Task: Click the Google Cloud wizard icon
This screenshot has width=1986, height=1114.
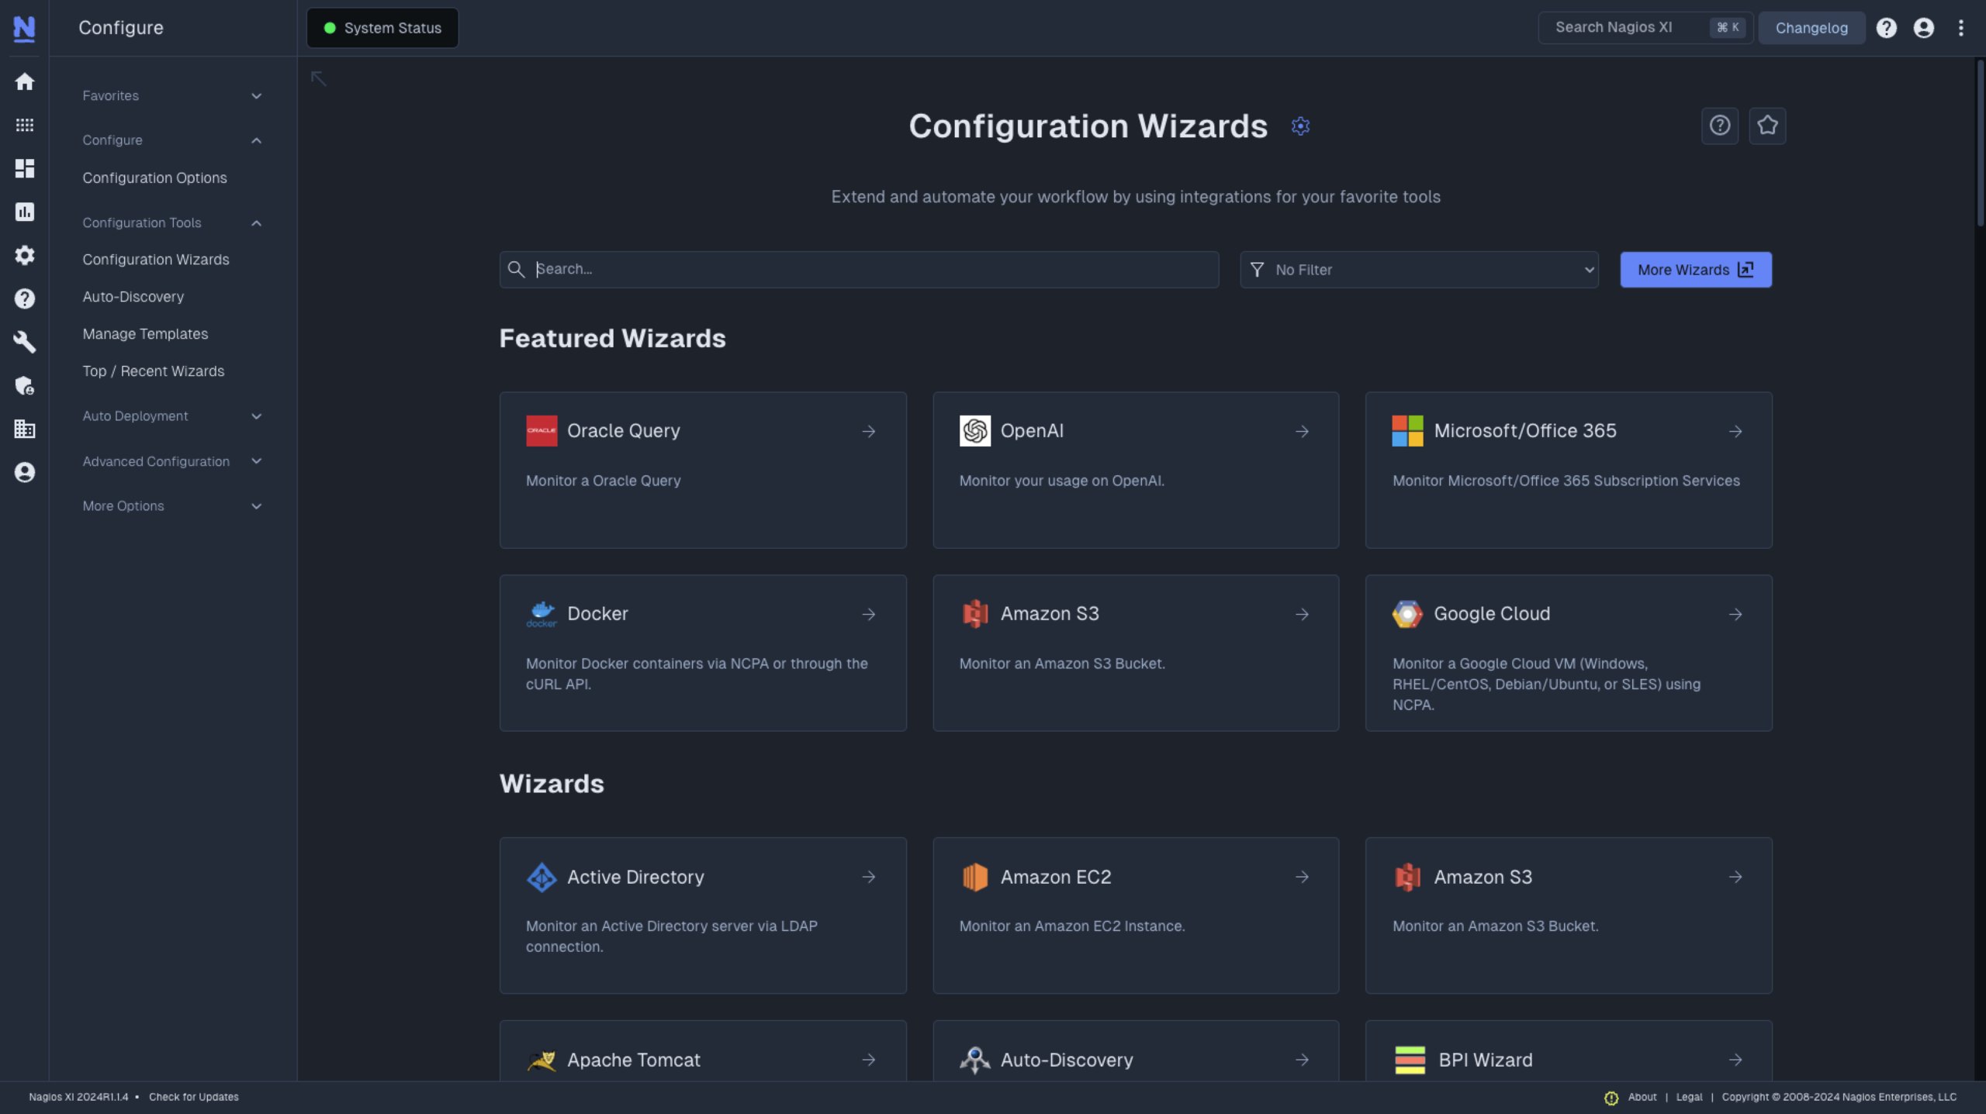Action: pyautogui.click(x=1408, y=613)
